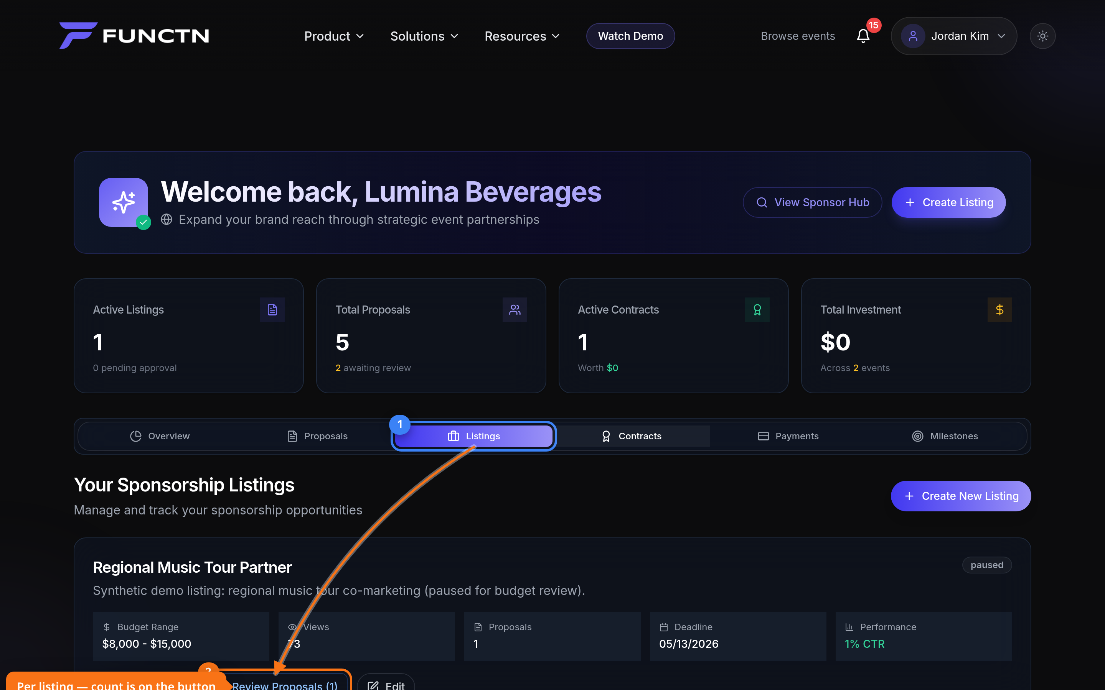
Task: Click the green verified check badge
Action: click(x=143, y=222)
